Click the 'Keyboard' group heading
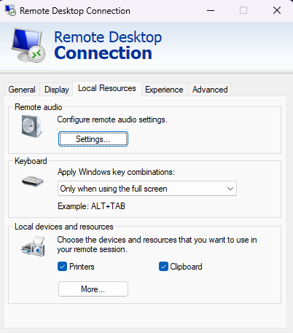Viewport: 293px width, 333px height. tap(31, 161)
